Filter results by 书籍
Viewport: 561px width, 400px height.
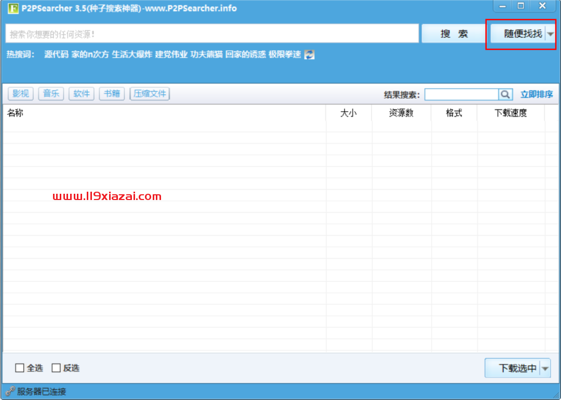tap(112, 94)
